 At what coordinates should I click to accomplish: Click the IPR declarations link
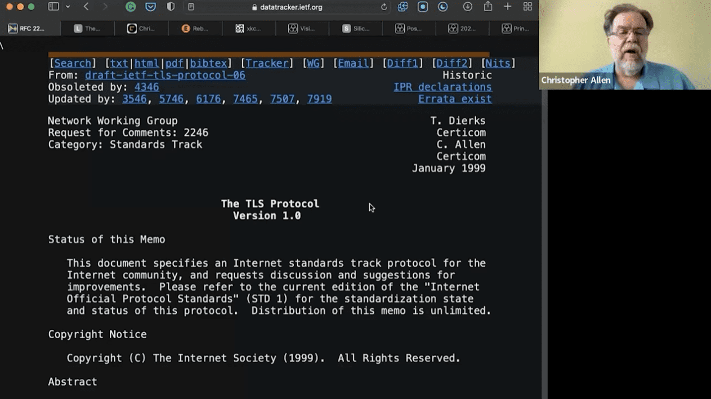tap(442, 87)
